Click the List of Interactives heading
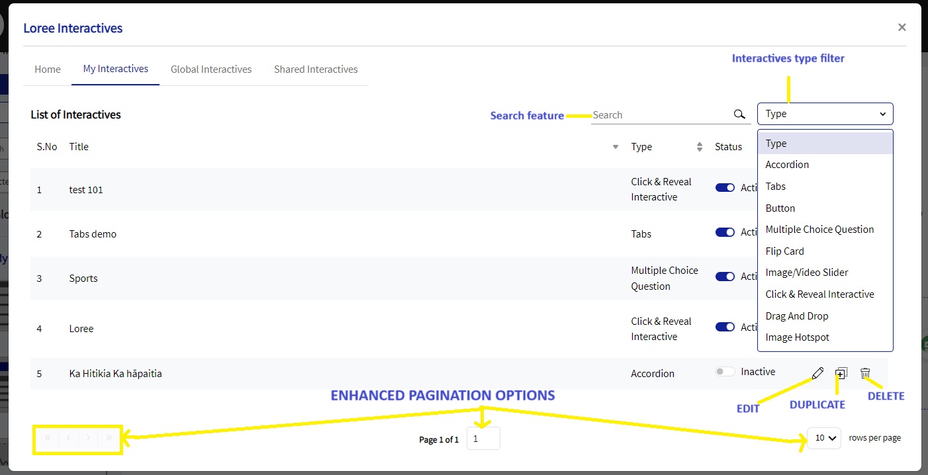 (x=75, y=114)
